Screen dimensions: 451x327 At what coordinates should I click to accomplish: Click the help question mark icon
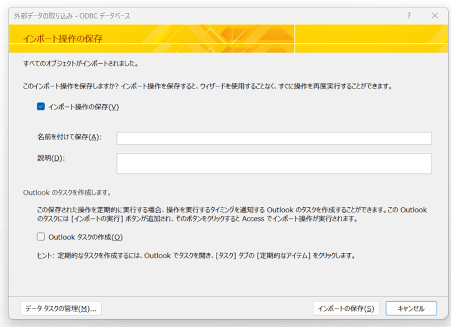tap(408, 16)
